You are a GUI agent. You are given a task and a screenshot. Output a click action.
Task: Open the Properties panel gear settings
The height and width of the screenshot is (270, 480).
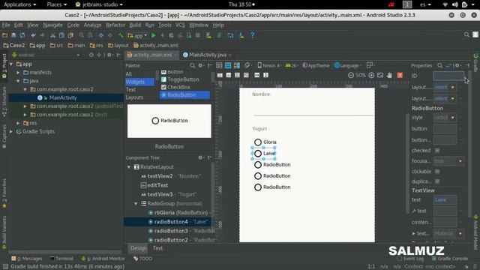(x=457, y=65)
